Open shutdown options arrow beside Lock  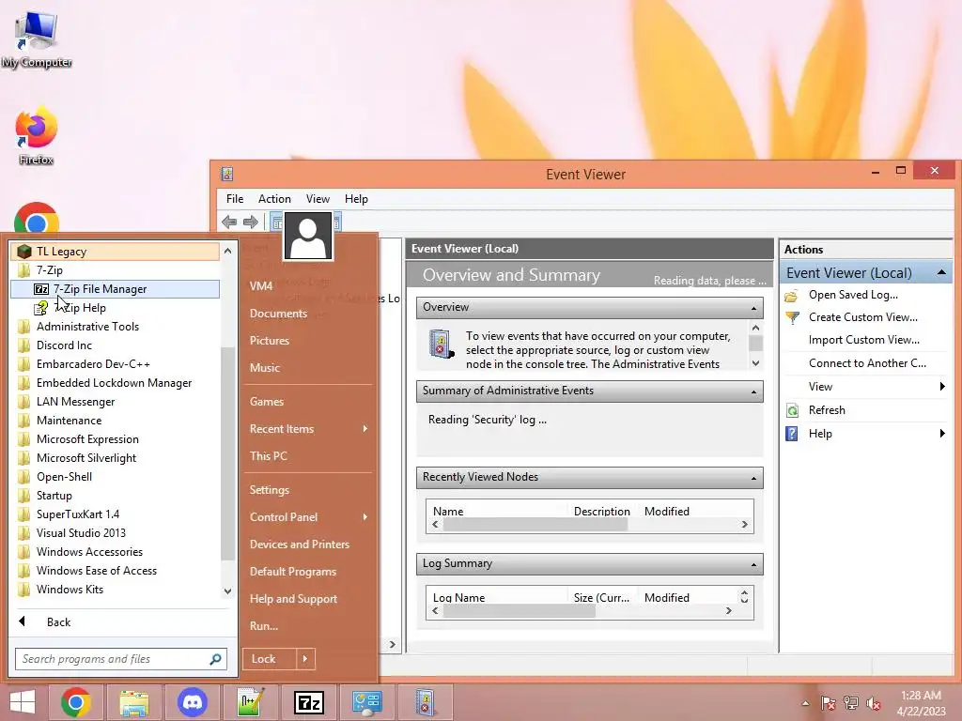pyautogui.click(x=305, y=659)
